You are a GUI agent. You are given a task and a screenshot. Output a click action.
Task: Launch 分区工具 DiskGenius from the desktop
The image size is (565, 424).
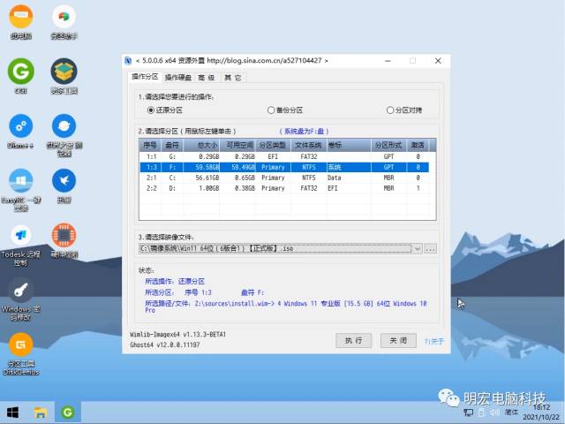pos(21,354)
